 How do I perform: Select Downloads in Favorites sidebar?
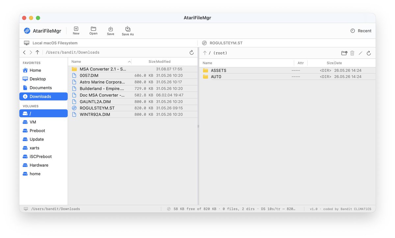click(x=43, y=96)
